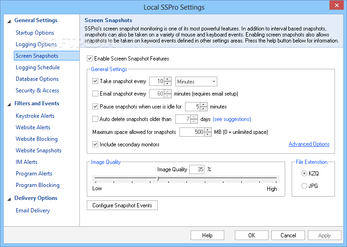The image size is (347, 247).
Task: Open Startup Options page
Action: (x=35, y=33)
